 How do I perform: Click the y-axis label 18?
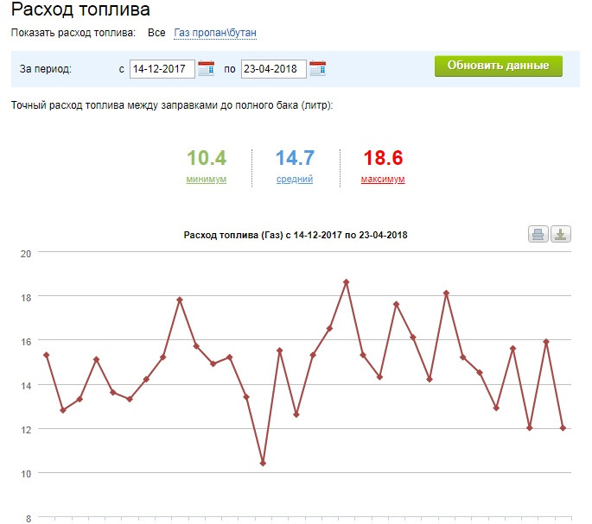(26, 298)
